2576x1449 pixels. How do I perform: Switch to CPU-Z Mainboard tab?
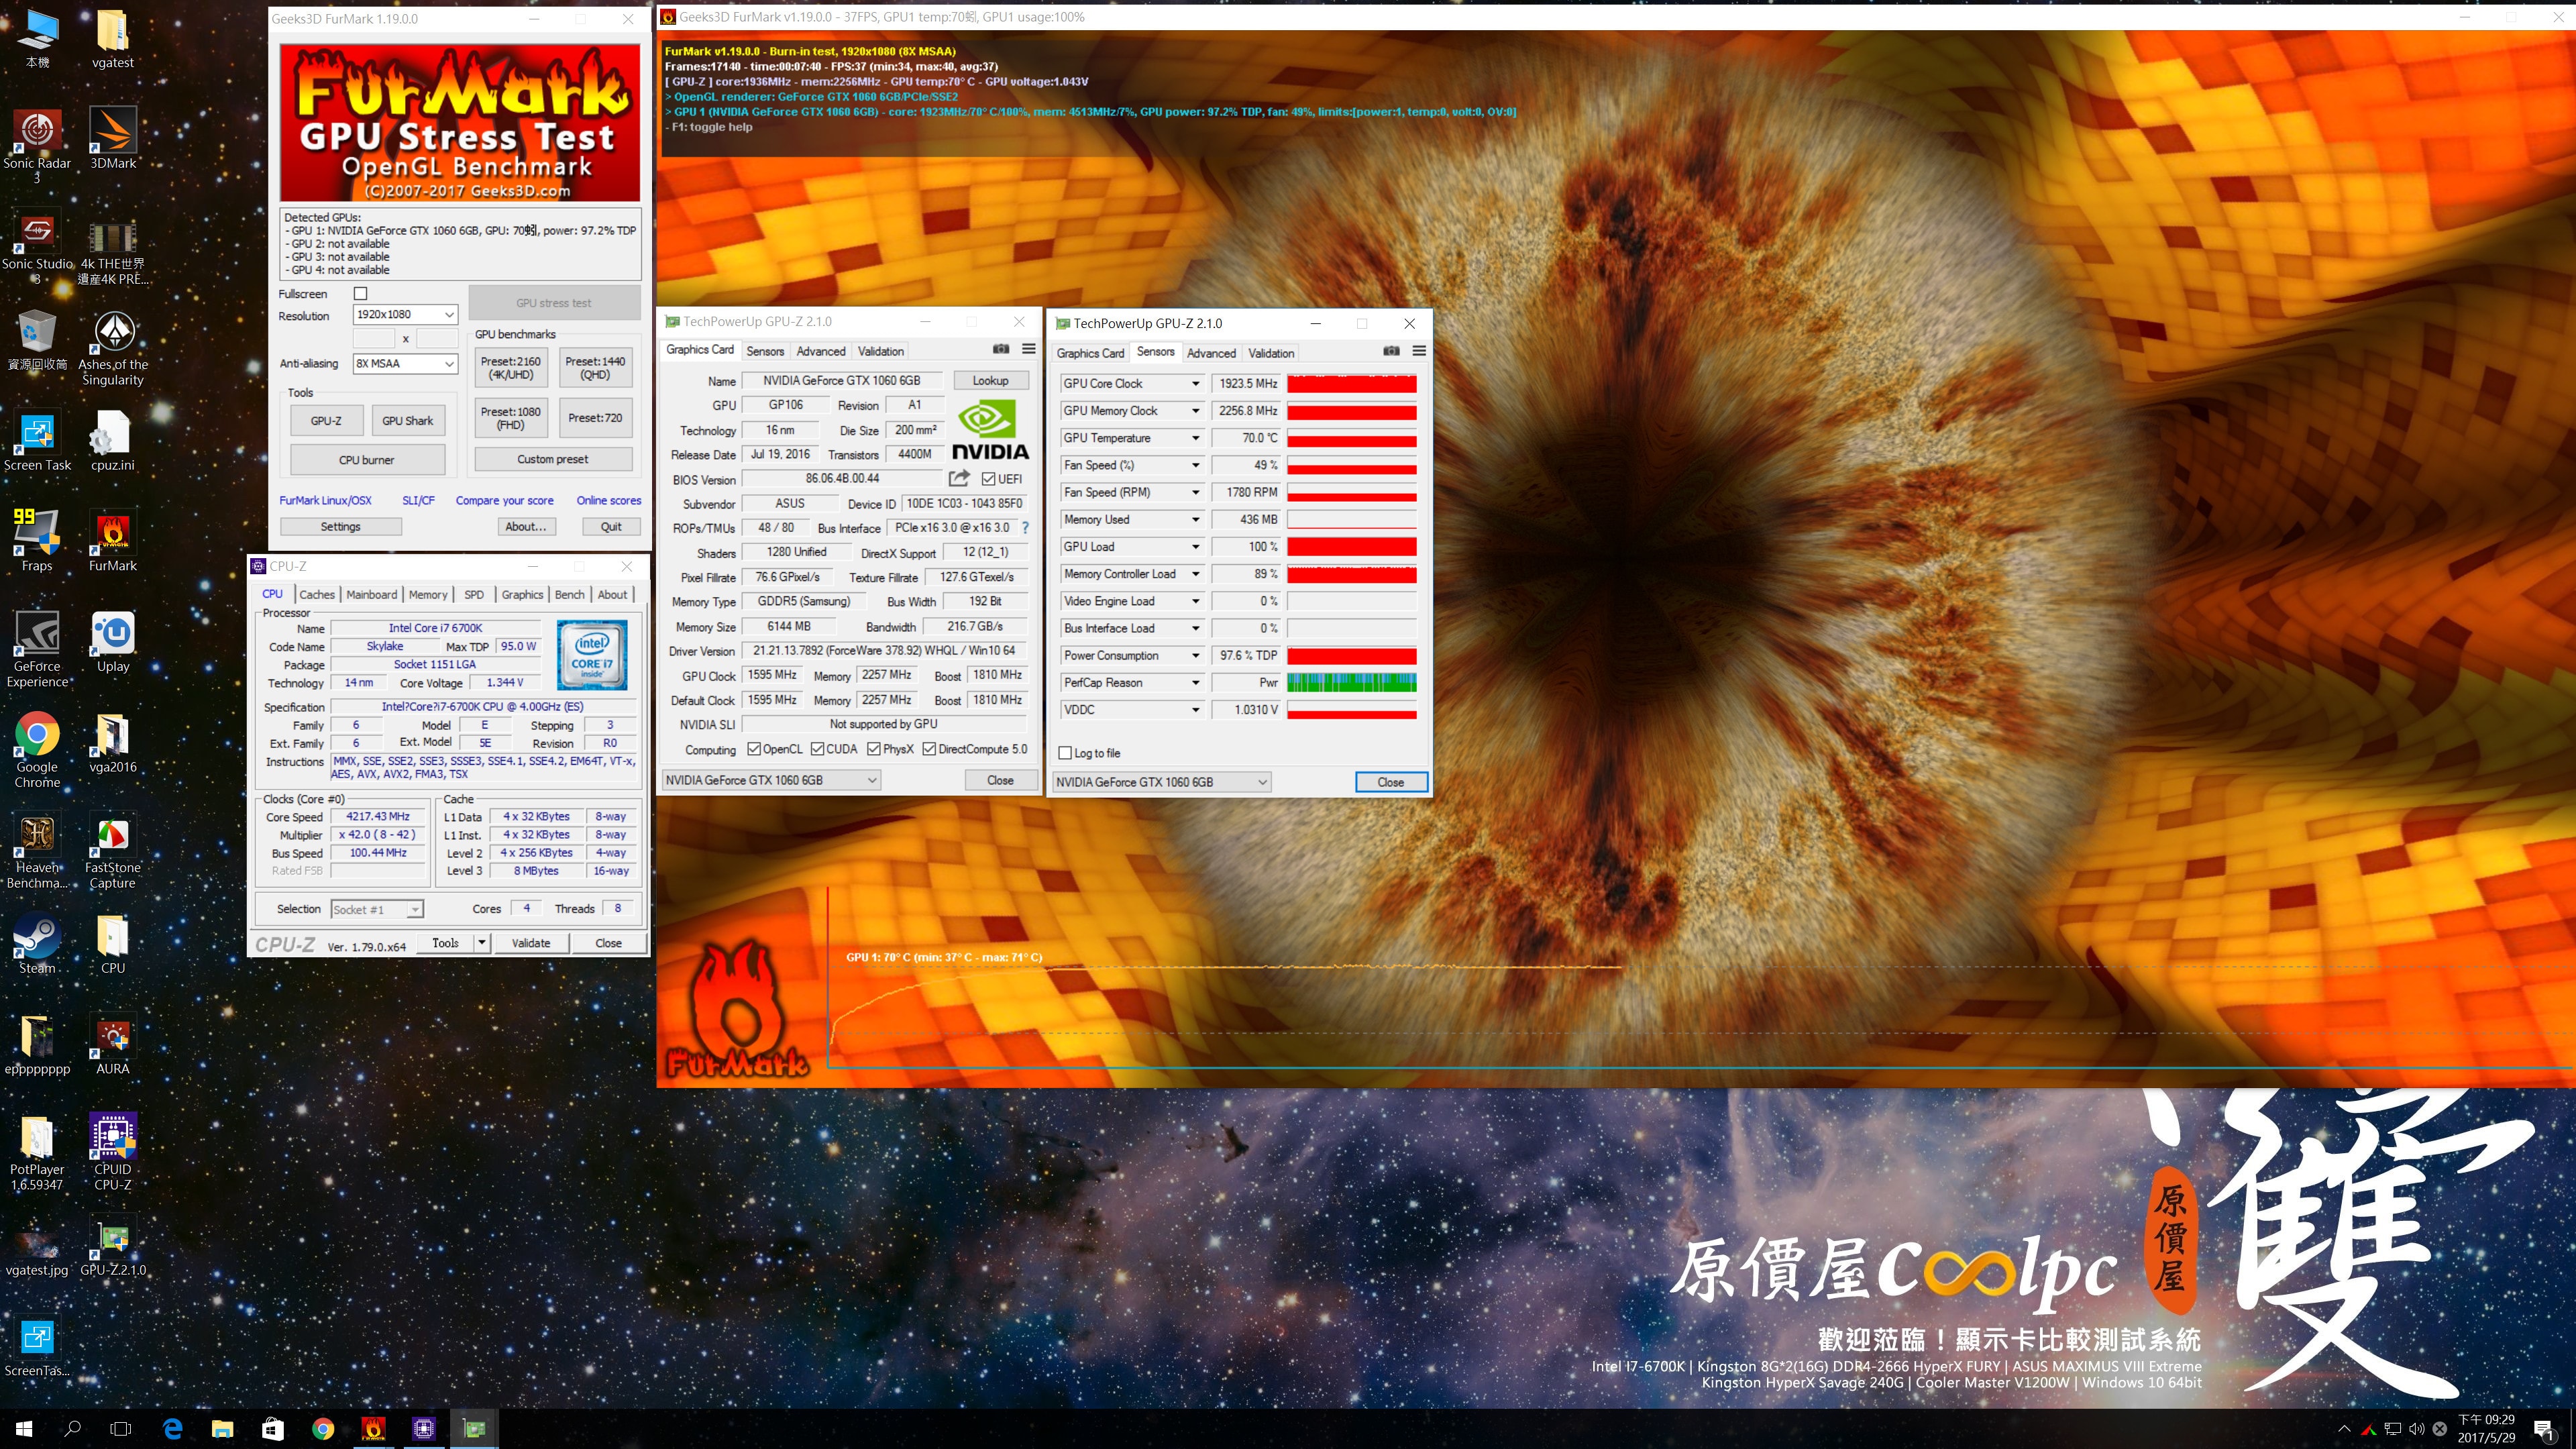pyautogui.click(x=372, y=594)
